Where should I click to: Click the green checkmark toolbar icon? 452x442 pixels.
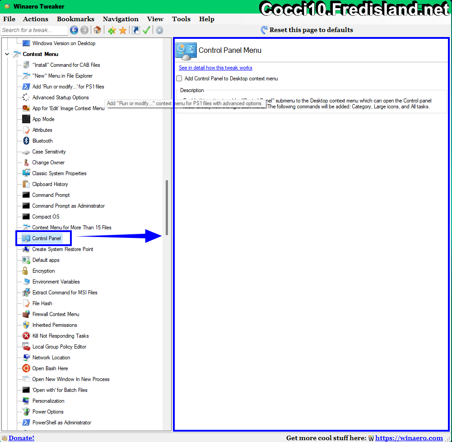[146, 30]
